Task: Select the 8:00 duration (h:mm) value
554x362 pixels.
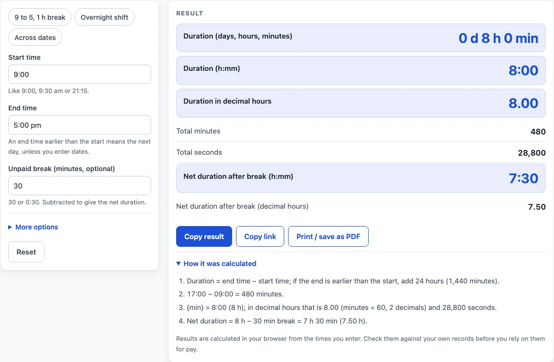Action: pyautogui.click(x=523, y=70)
